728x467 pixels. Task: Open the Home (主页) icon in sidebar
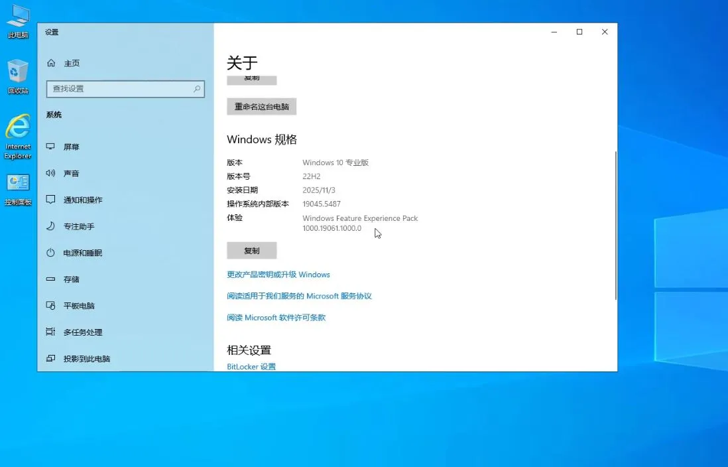pos(51,63)
